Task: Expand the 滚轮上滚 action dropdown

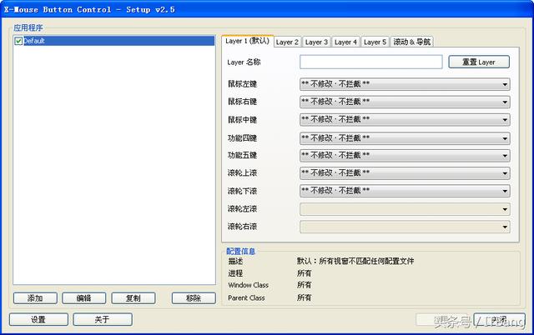Action: tap(405, 173)
